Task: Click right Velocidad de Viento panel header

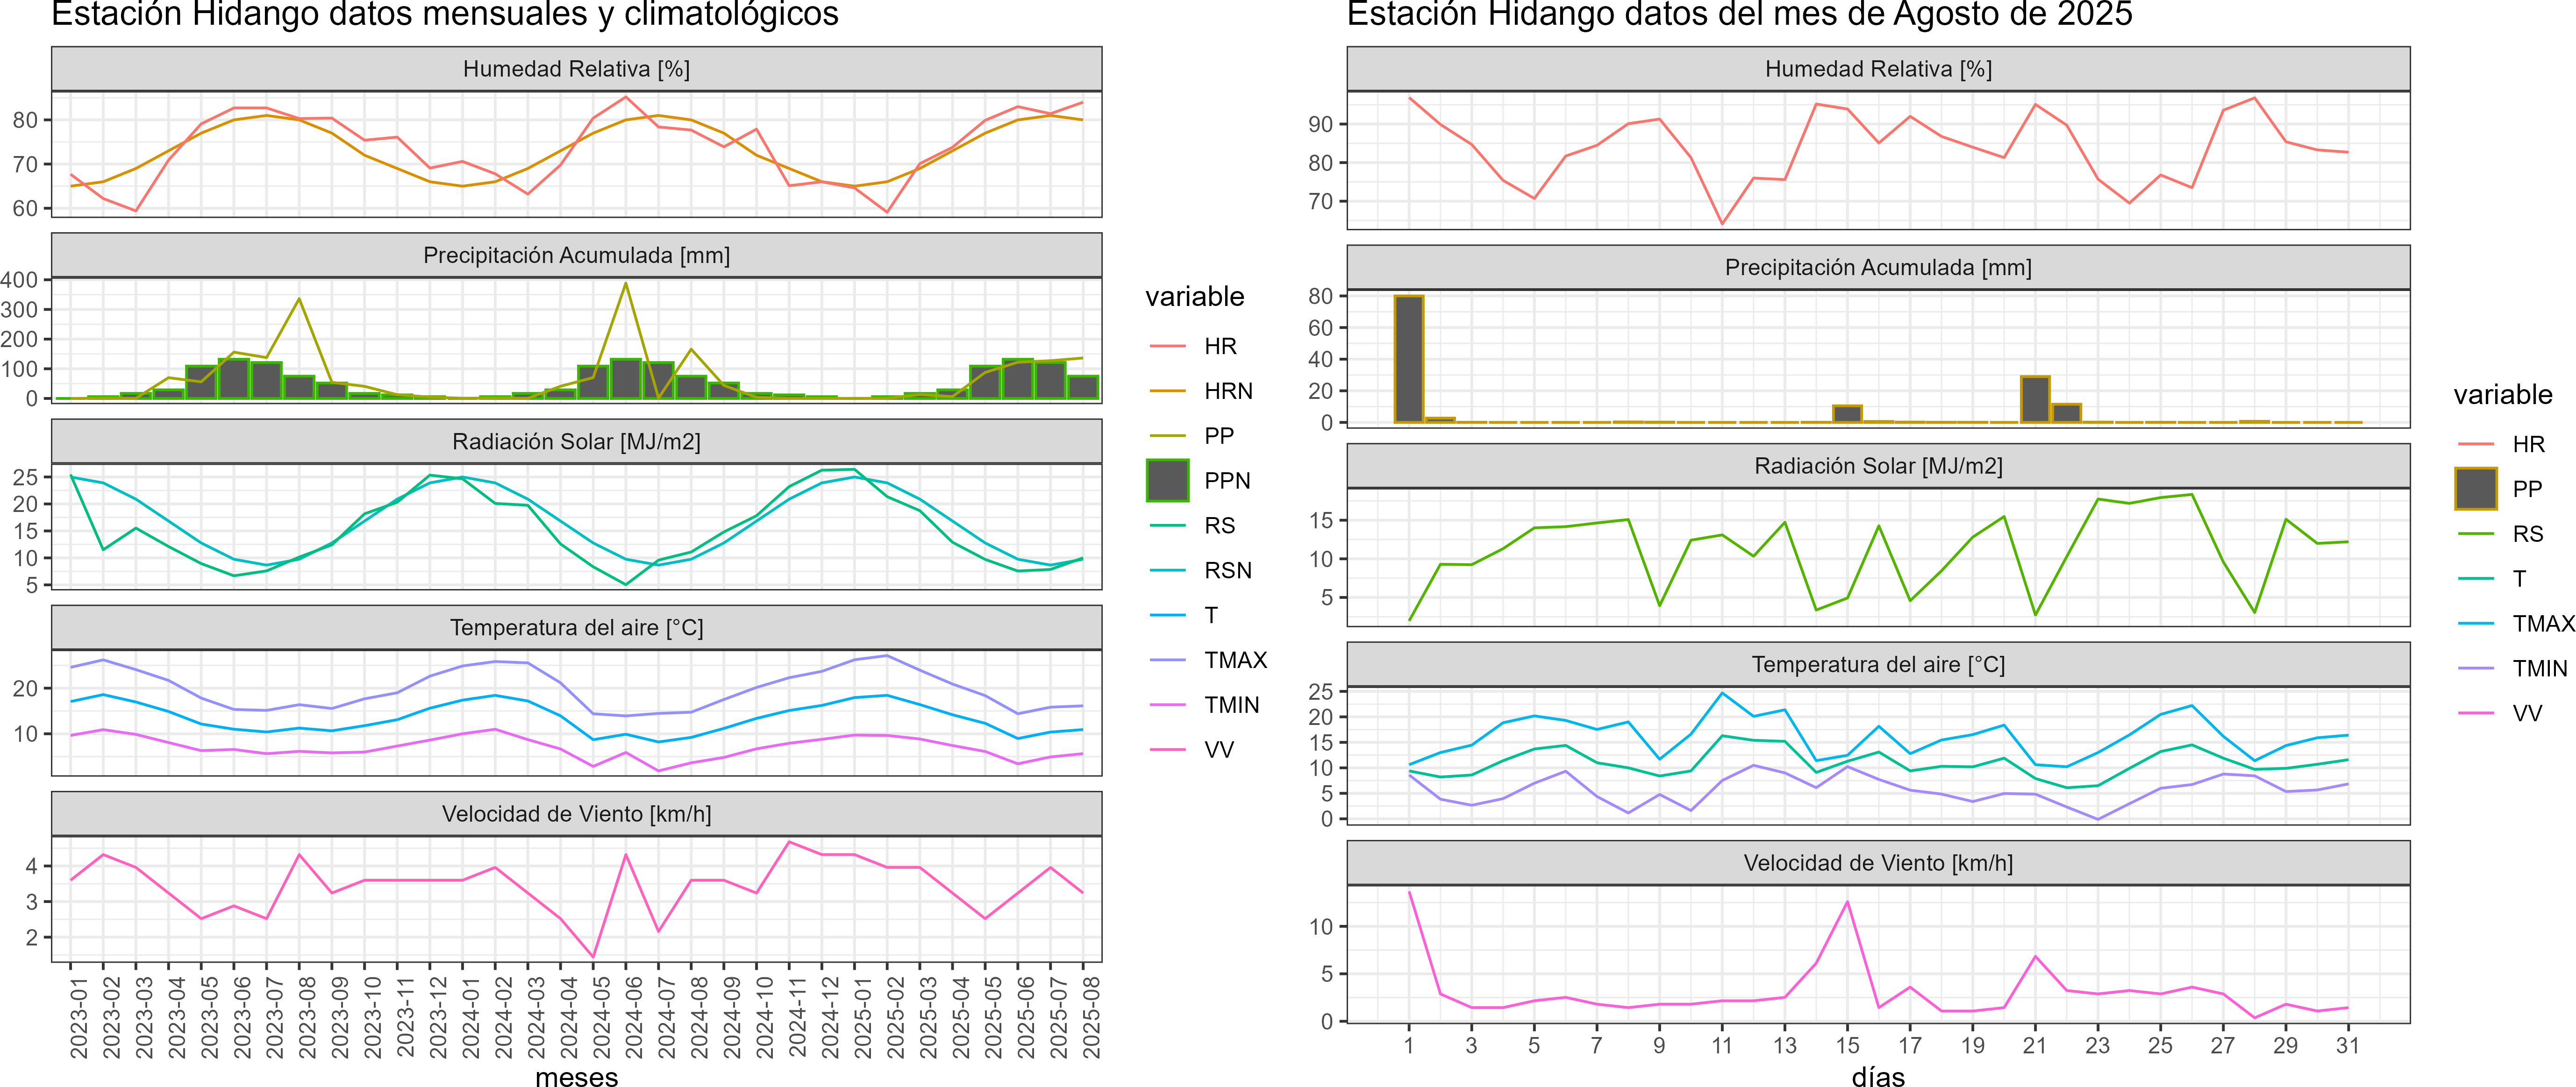Action: [1877, 863]
